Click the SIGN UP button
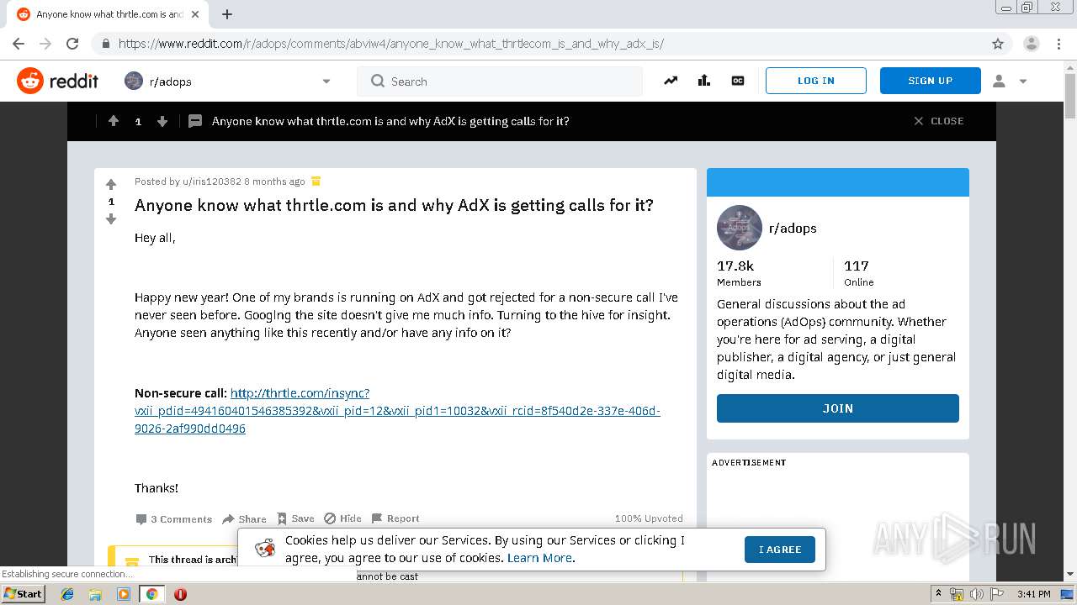Viewport: 1077px width, 605px height. coord(931,81)
